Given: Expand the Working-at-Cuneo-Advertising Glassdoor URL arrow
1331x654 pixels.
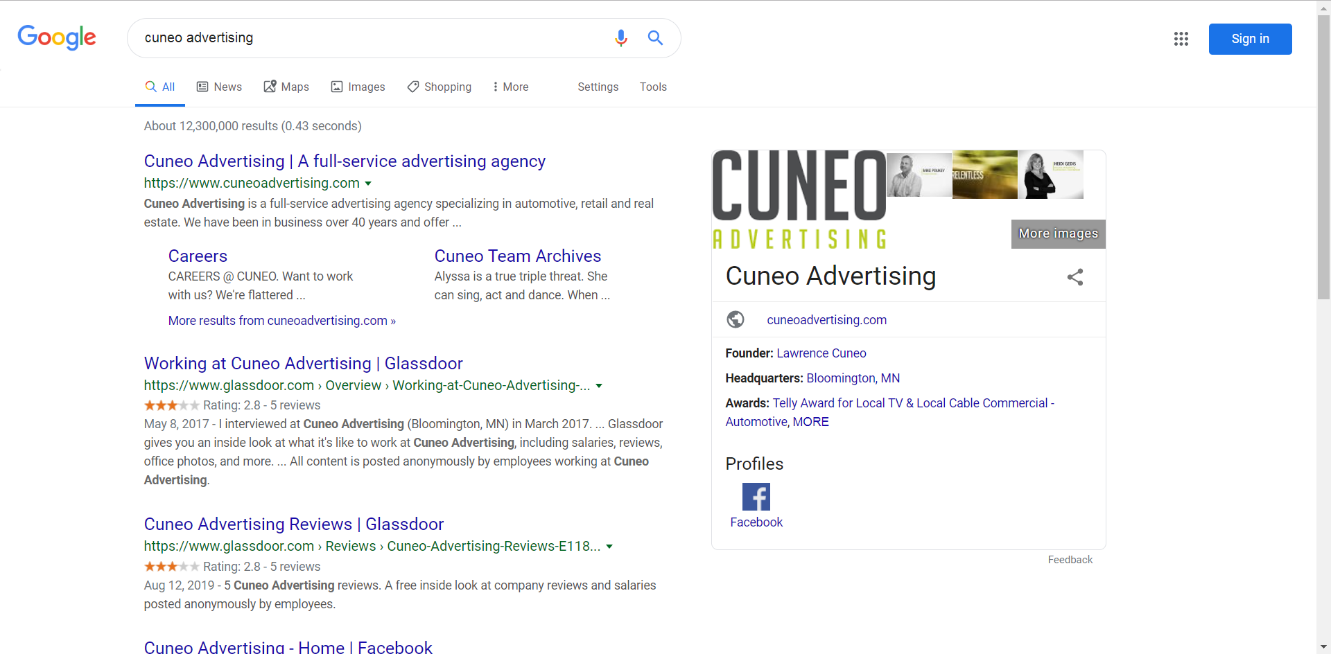Looking at the screenshot, I should pos(599,386).
